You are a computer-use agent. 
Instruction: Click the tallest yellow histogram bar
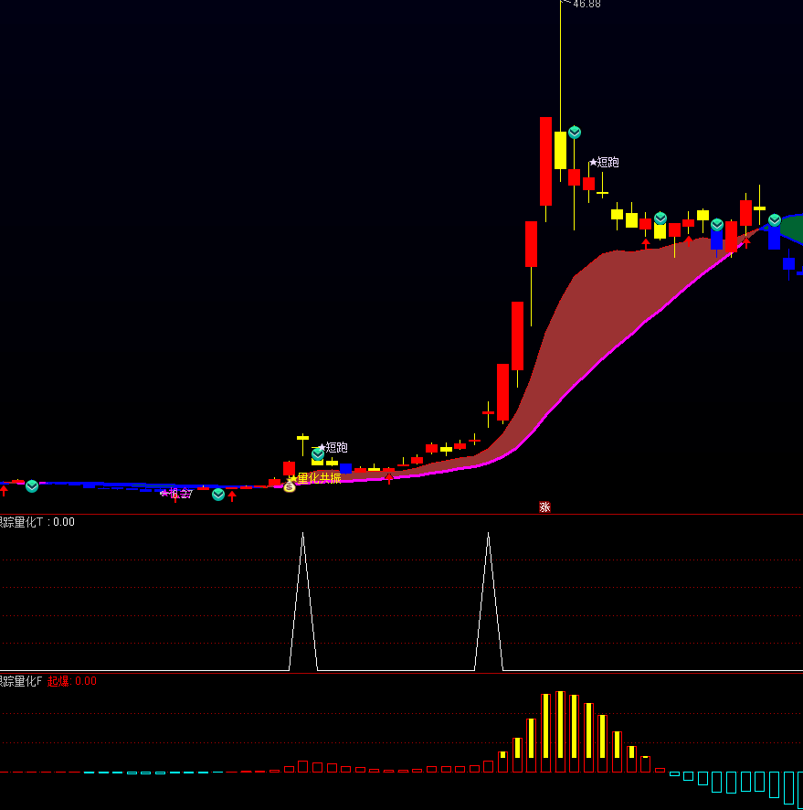[560, 727]
